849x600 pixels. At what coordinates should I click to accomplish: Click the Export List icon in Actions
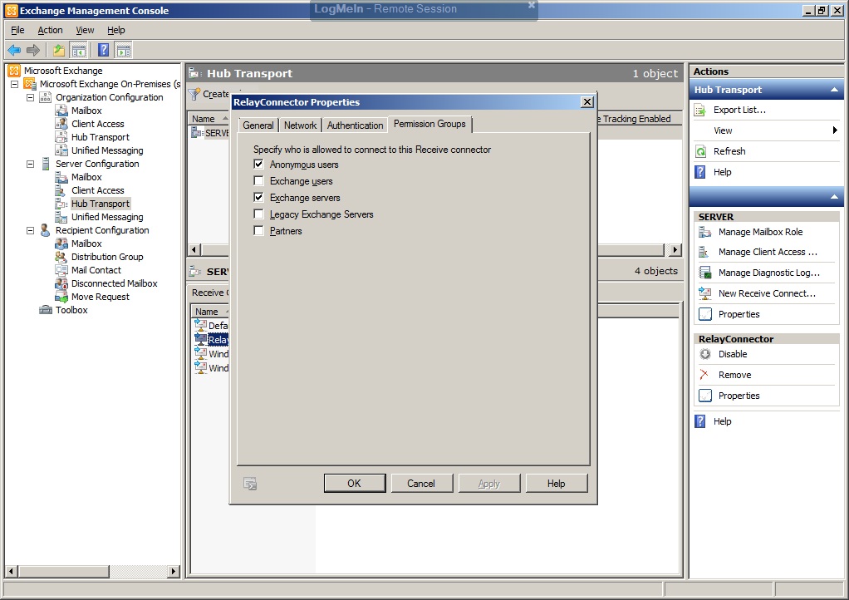[x=700, y=111]
